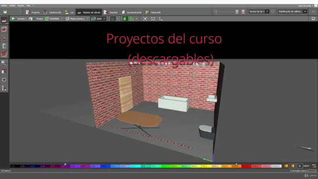
Task: Select the green L-shaped view icon
Action: point(132,19)
